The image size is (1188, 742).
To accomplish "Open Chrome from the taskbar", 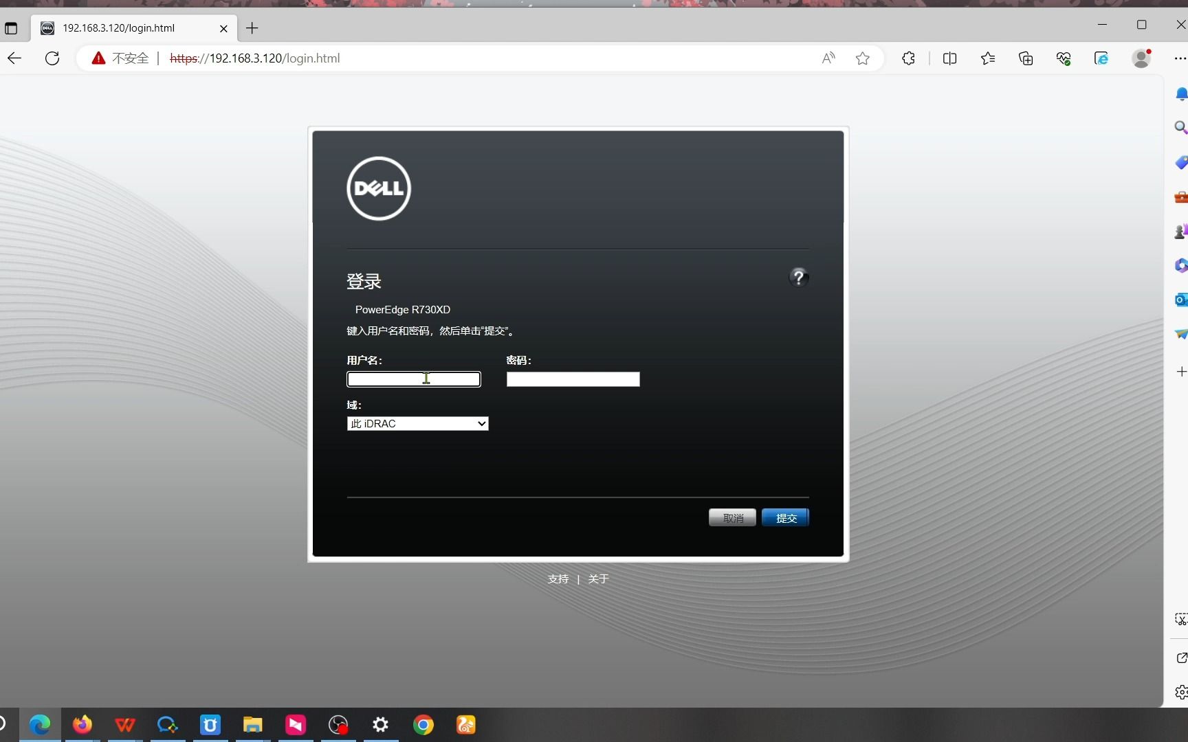I will point(423,725).
